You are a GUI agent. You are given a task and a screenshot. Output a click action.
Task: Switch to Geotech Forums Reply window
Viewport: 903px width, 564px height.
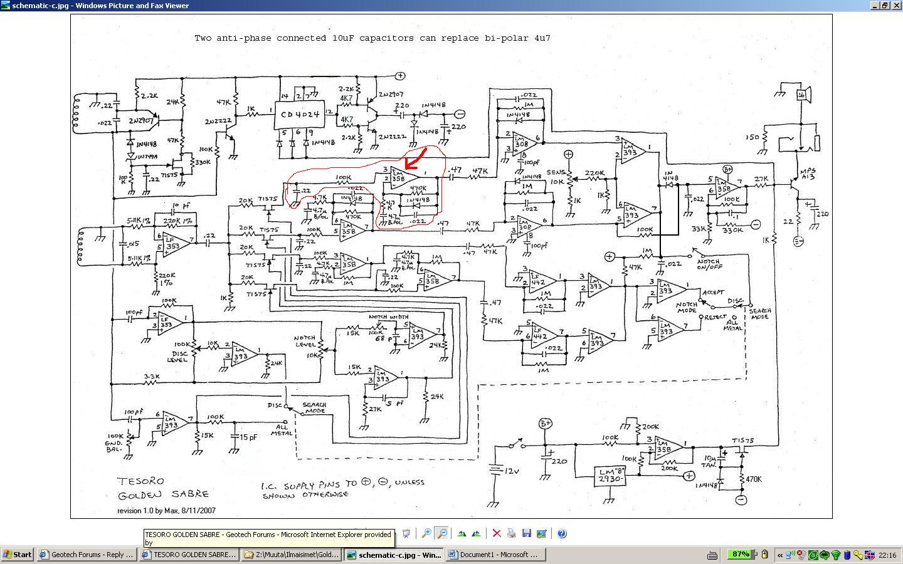87,555
